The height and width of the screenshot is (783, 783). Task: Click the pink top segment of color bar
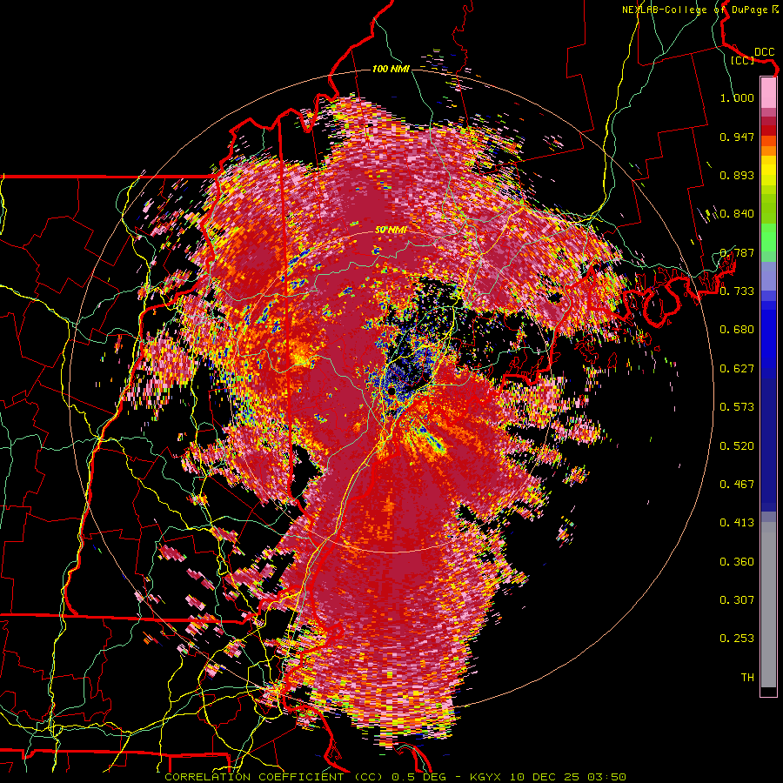pyautogui.click(x=768, y=92)
